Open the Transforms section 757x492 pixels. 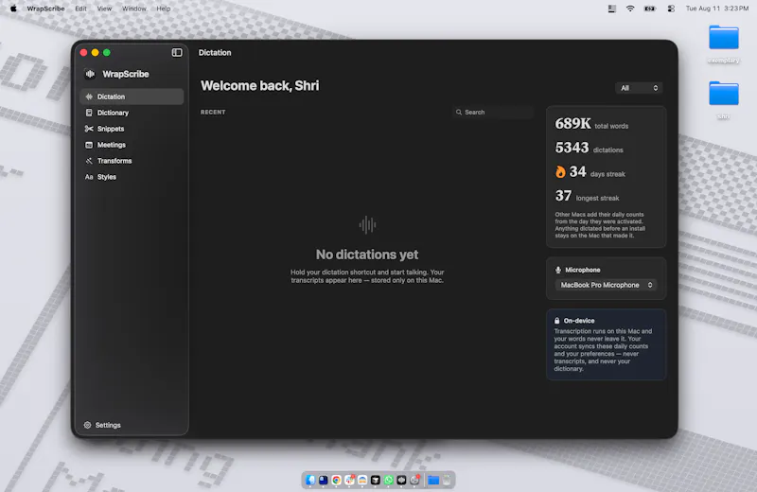coord(132,161)
